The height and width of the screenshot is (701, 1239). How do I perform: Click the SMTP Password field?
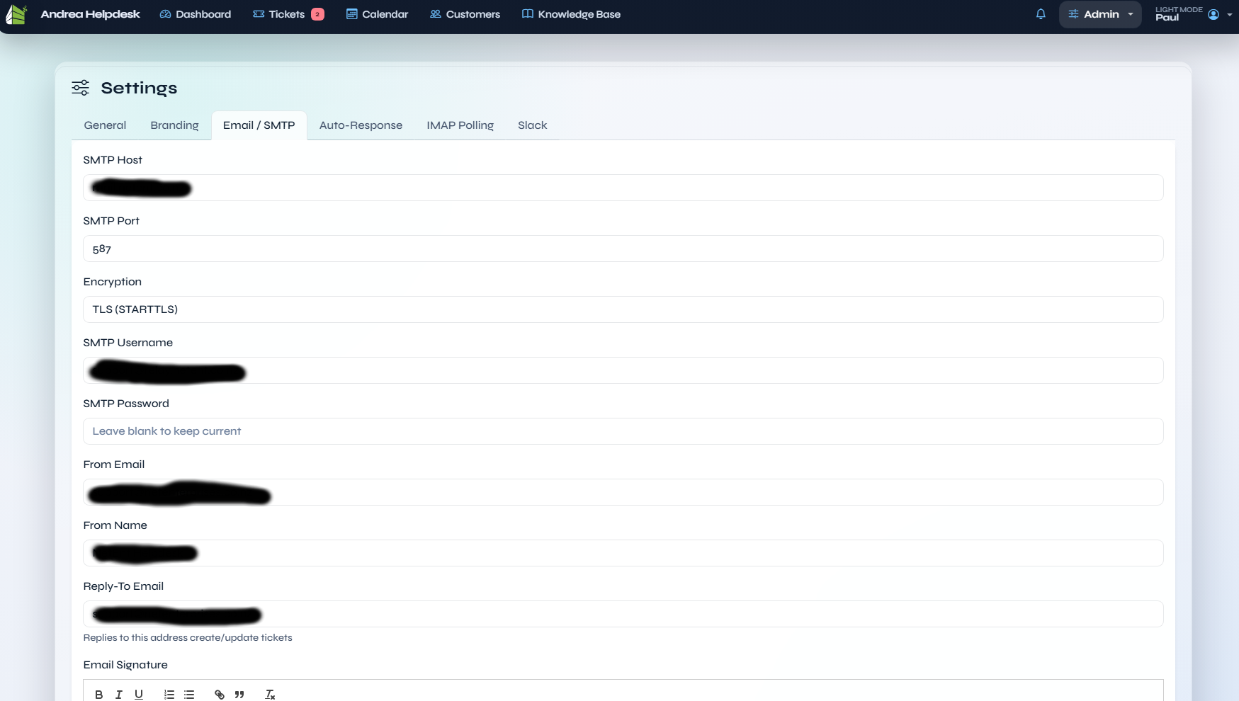623,431
